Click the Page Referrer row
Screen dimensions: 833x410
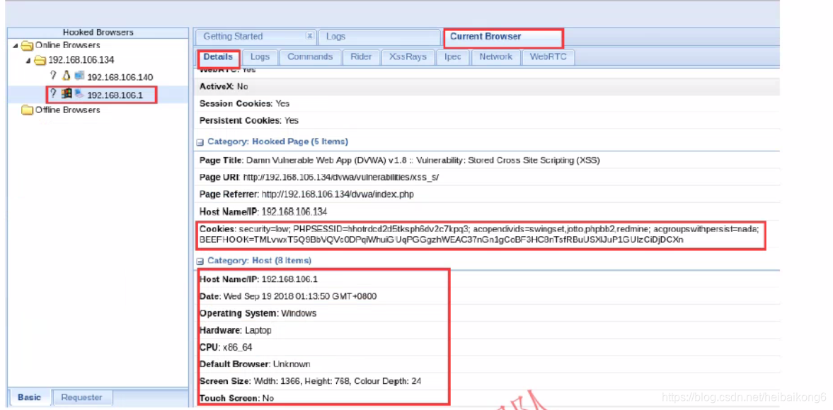pyautogui.click(x=487, y=194)
